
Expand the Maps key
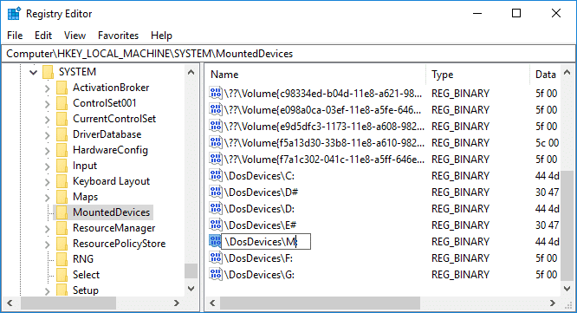click(x=47, y=198)
